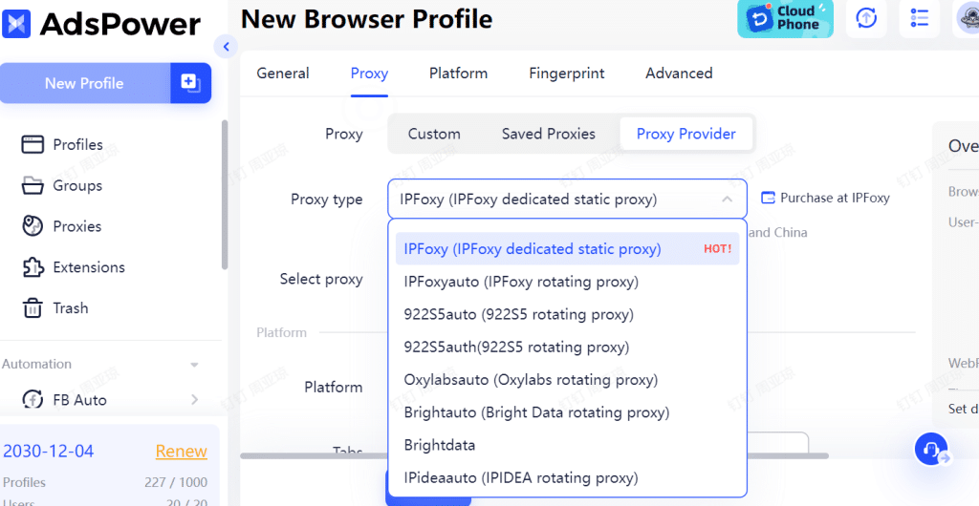The image size is (979, 506).
Task: Open the task list icon in header
Action: pos(919,18)
